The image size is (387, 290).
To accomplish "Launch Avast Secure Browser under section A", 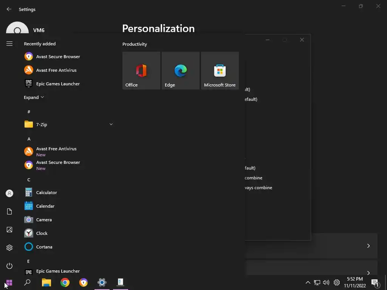I will tap(68, 165).
